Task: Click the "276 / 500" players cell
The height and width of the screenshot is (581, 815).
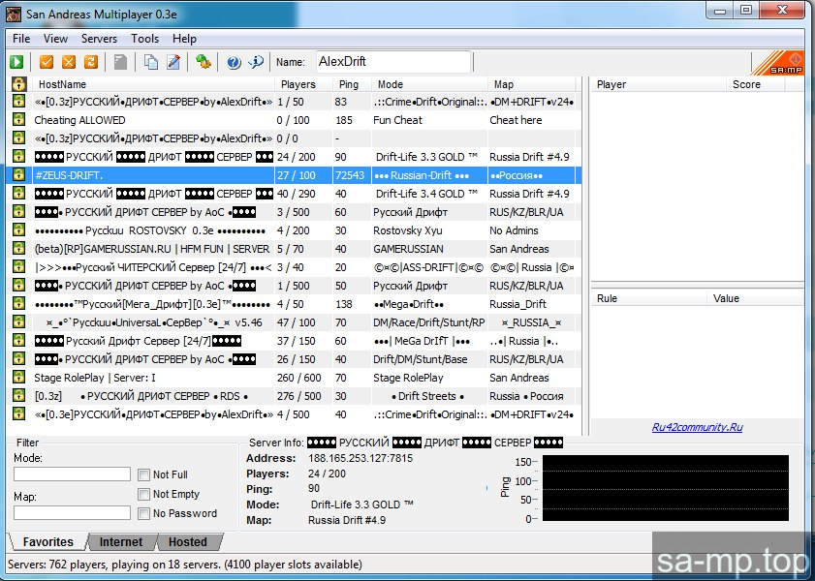Action: coord(298,396)
